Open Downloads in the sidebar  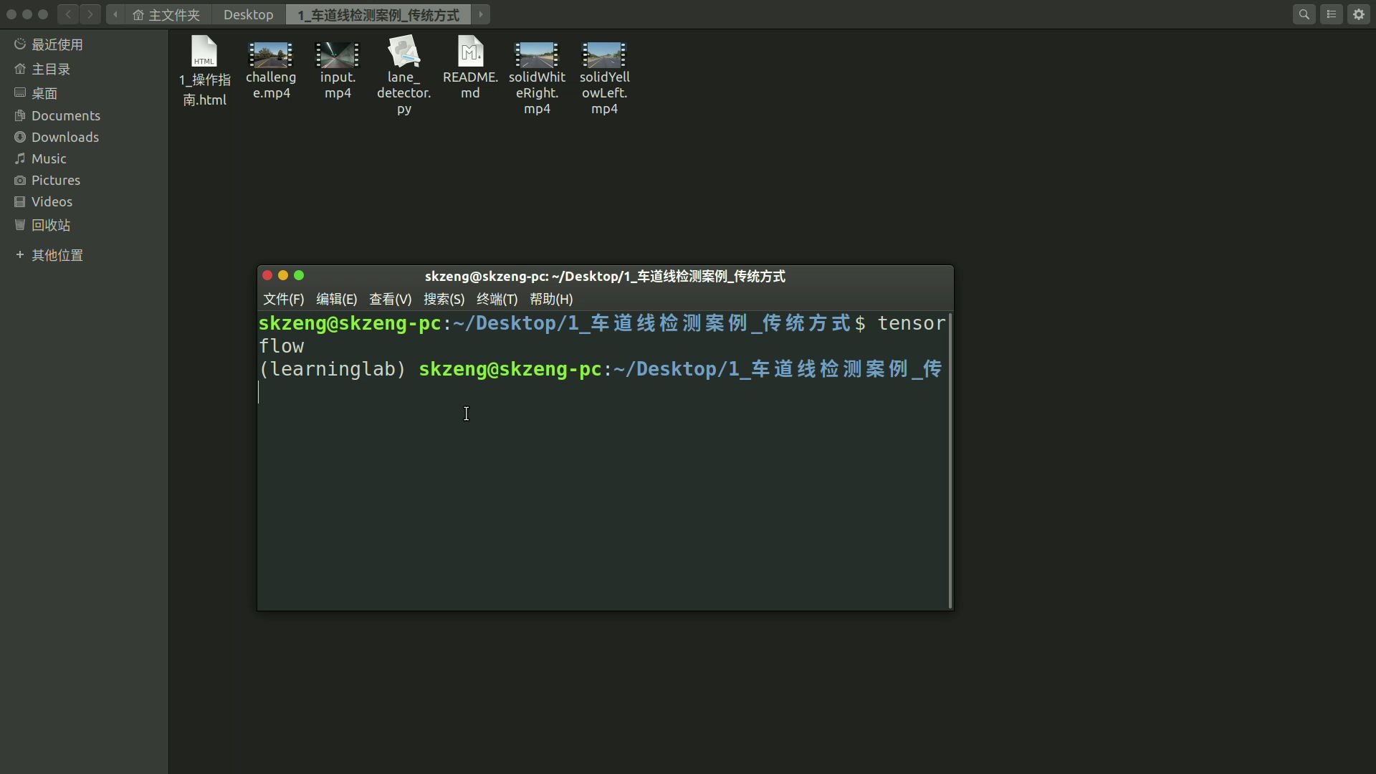pyautogui.click(x=84, y=137)
